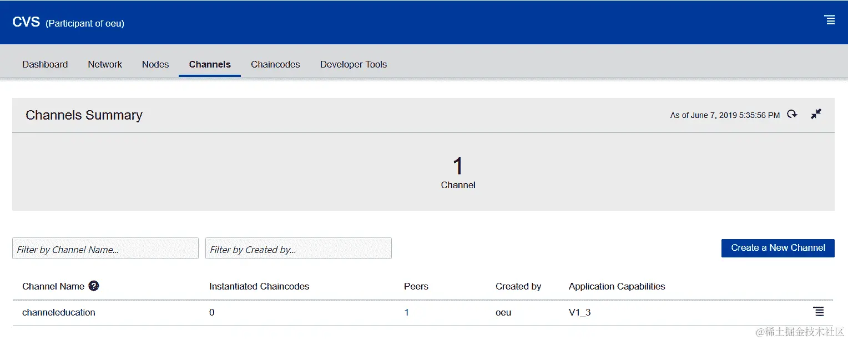Click the Peers column header
This screenshot has height=341, width=848.
tap(416, 286)
